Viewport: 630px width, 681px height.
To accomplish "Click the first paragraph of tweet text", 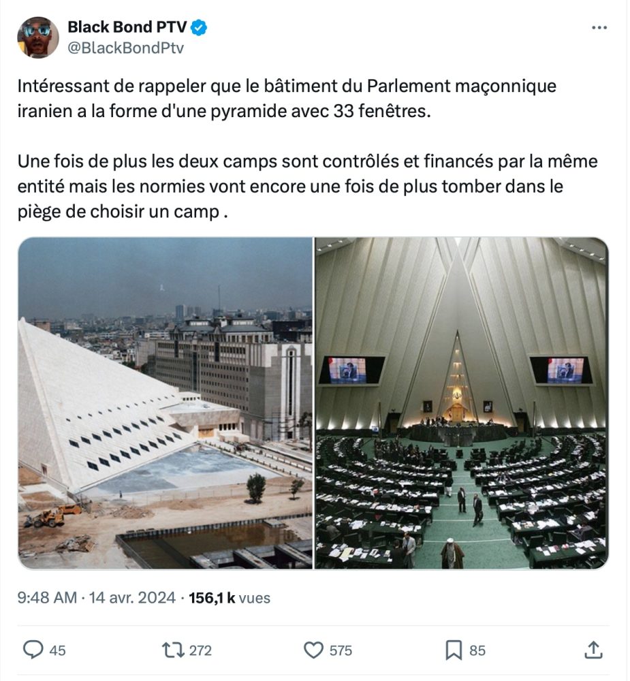I will pos(287,99).
